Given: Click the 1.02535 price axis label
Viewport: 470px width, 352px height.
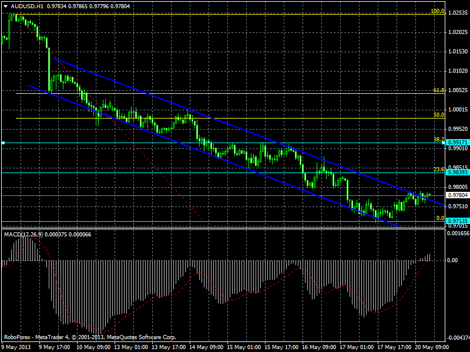Looking at the screenshot, I should point(458,13).
